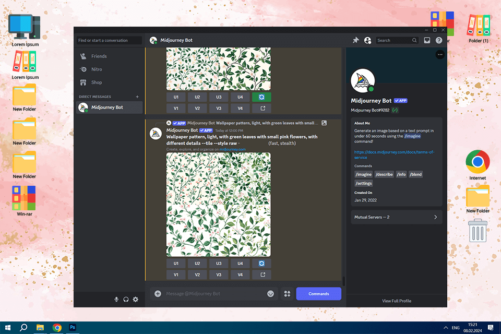Click V3 under the lower image
This screenshot has height=334, width=501.
(x=219, y=275)
